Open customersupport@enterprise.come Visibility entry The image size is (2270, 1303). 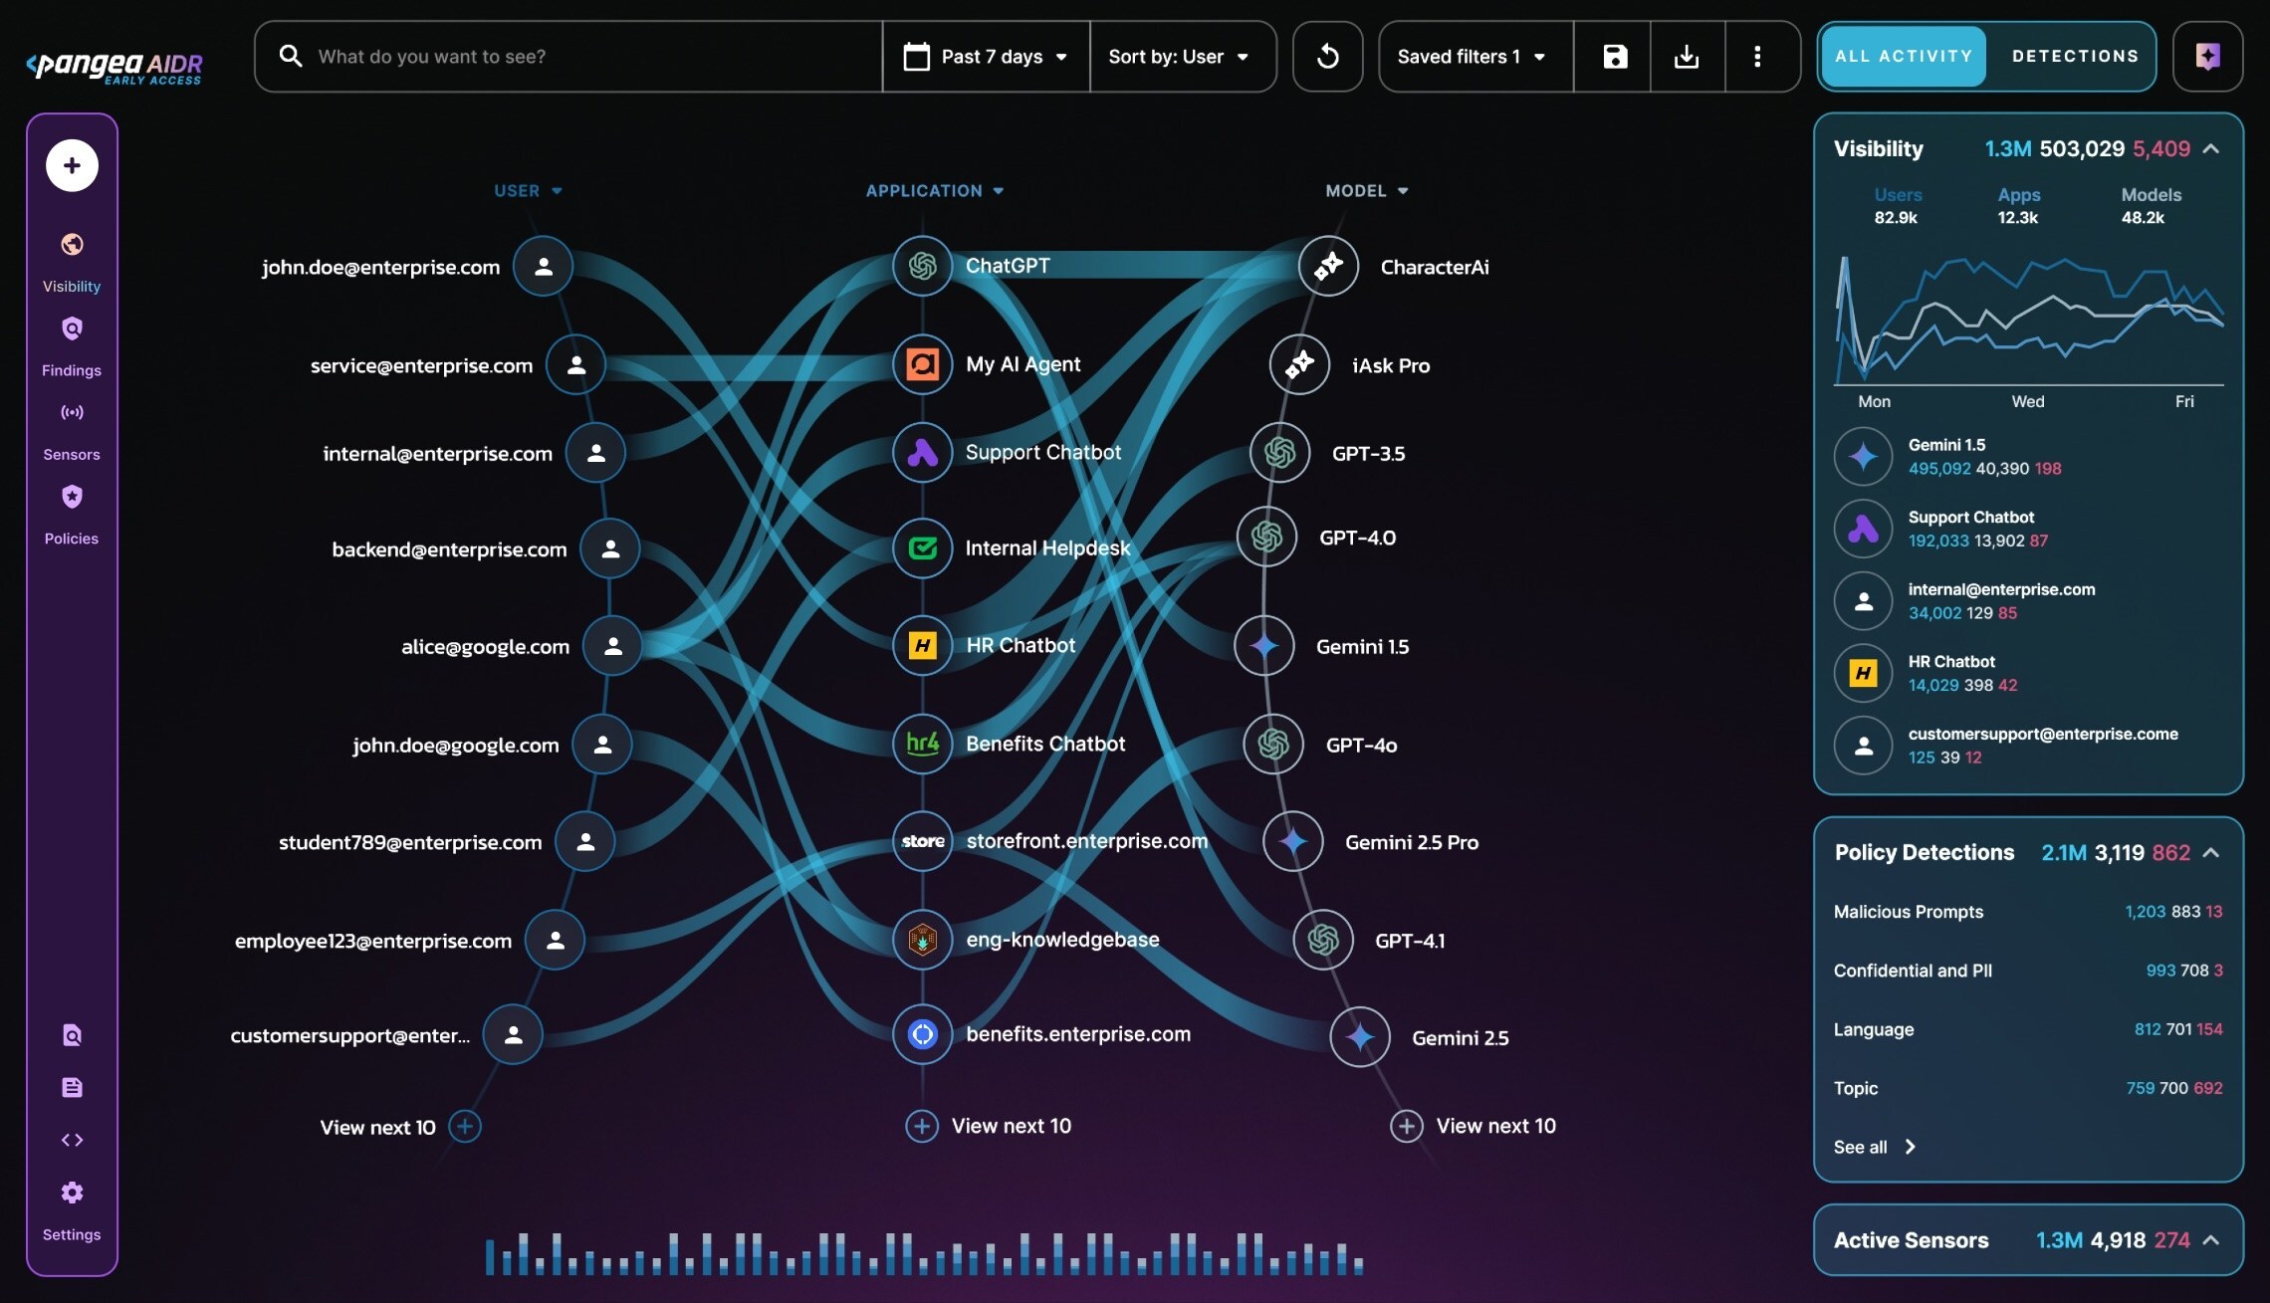[x=2027, y=746]
